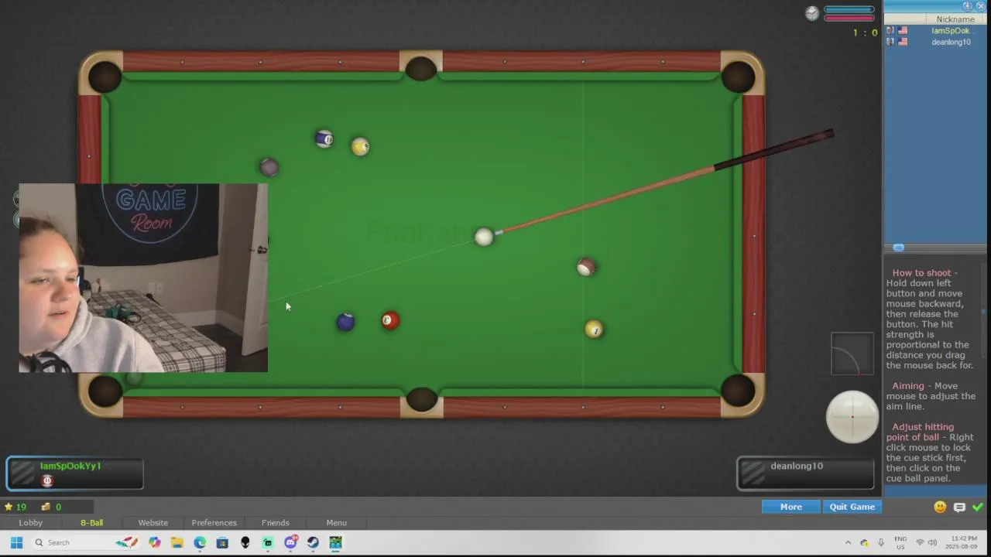The image size is (991, 557).
Task: Click the microphone icon in system tray
Action: pos(880,542)
